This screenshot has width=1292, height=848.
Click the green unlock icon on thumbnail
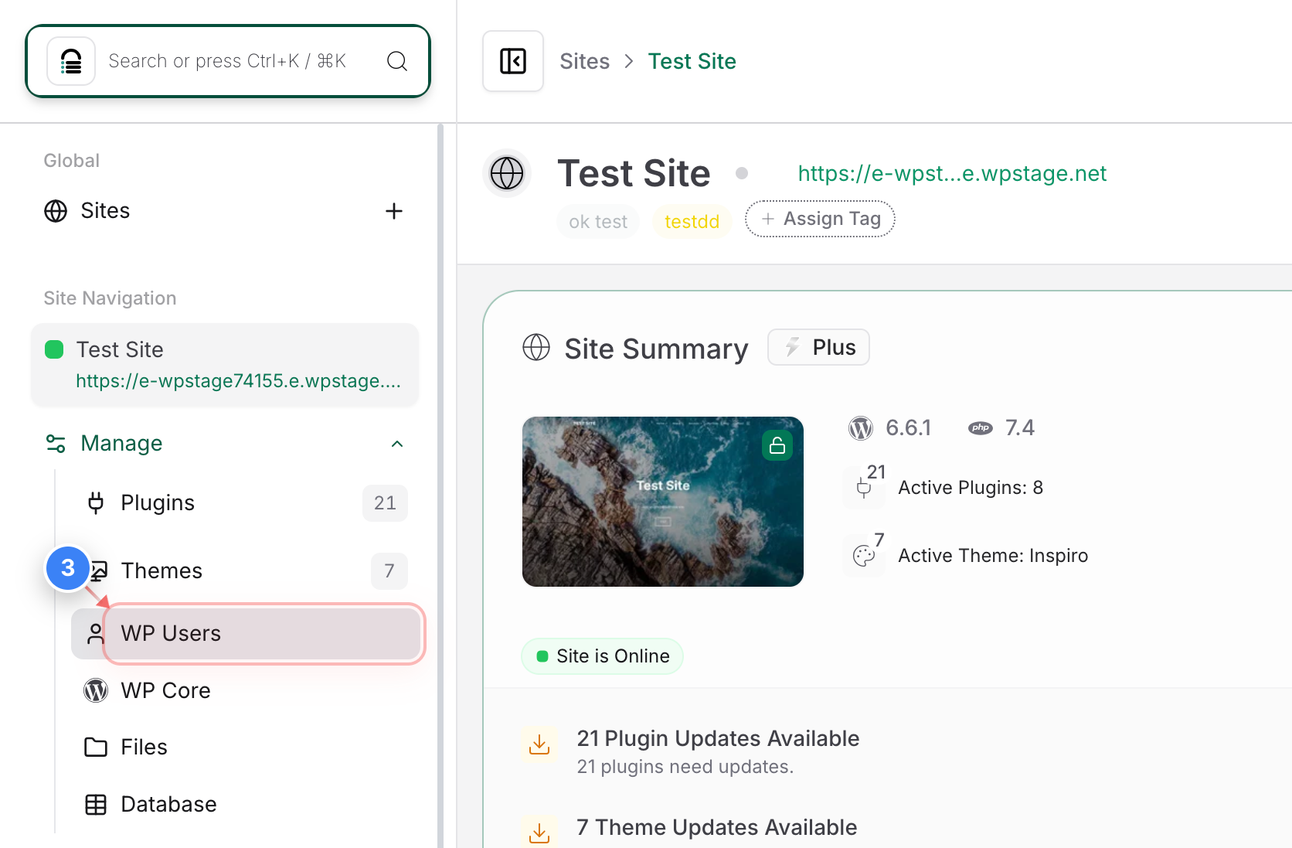pyautogui.click(x=777, y=445)
